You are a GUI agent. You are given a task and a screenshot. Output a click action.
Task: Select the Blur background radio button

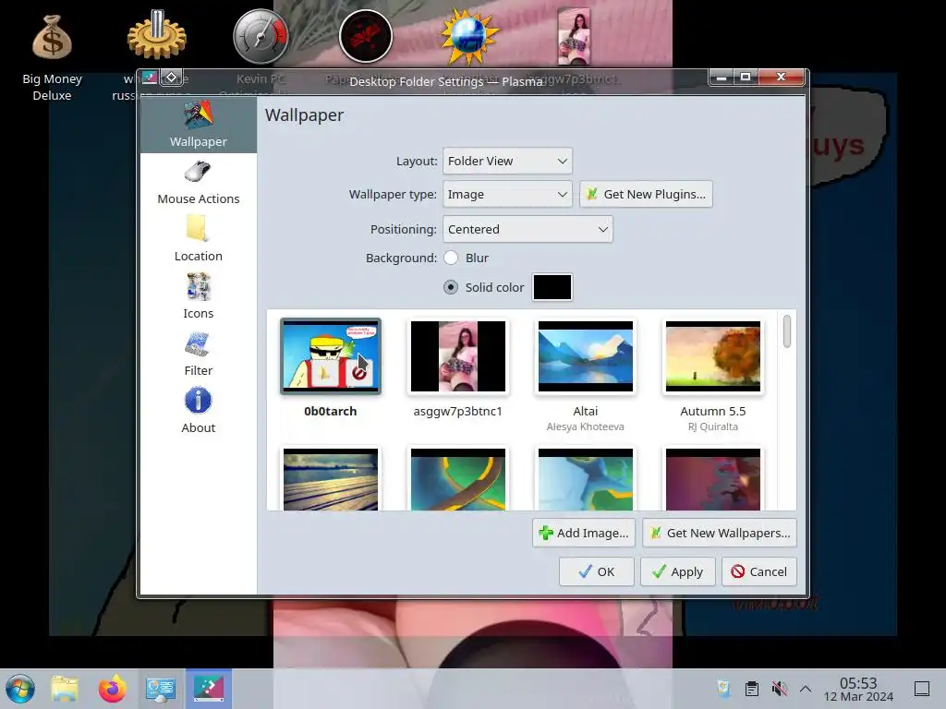tap(451, 258)
